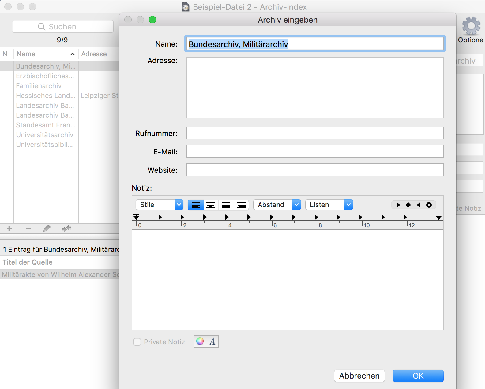Open the font panel with the A icon
Screen dimensions: 485x389
coord(212,341)
